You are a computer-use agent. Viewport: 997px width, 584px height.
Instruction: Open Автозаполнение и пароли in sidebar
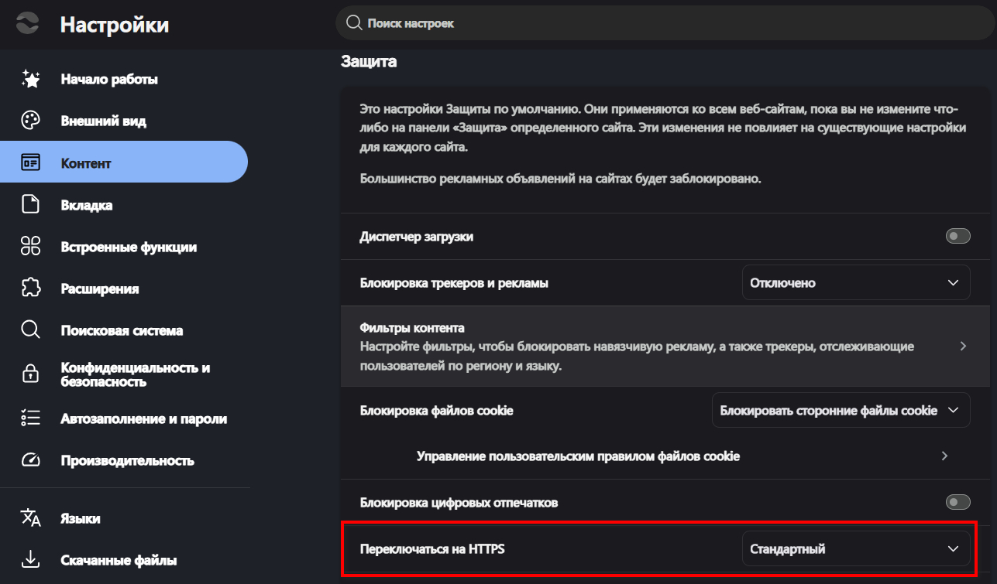(124, 418)
